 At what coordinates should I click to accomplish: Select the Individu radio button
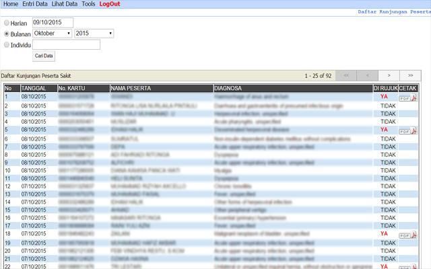7,45
